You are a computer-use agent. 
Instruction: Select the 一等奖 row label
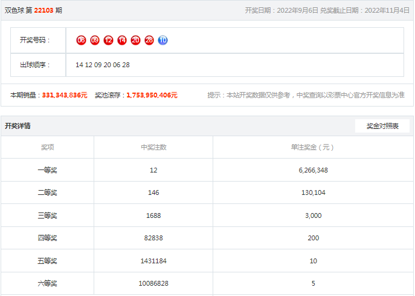click(x=47, y=170)
